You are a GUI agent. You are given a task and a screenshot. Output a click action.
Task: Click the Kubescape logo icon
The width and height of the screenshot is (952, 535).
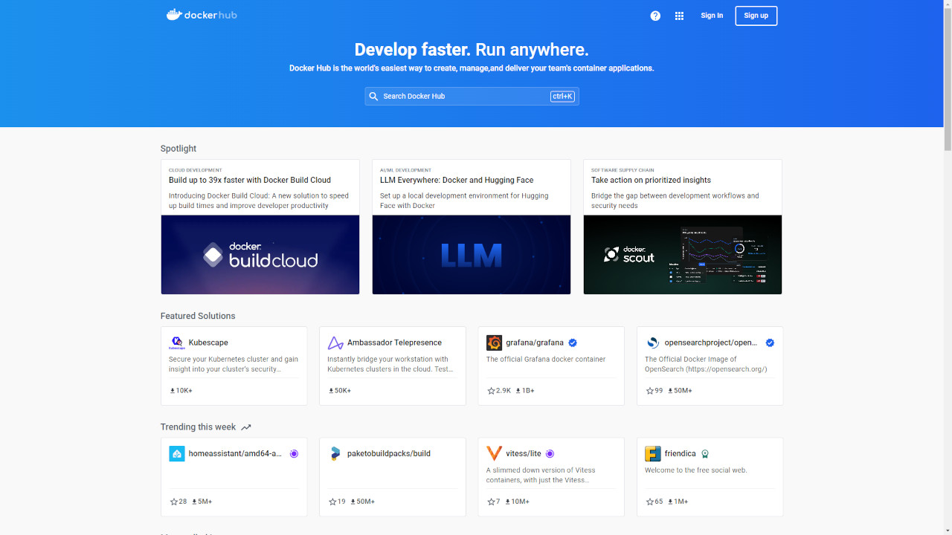[177, 343]
